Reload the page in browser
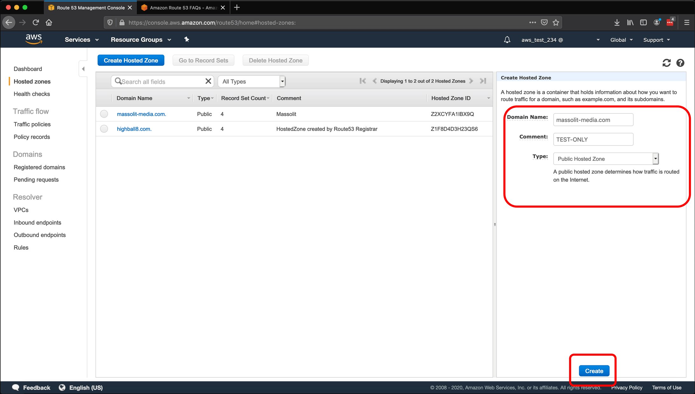695x394 pixels. (36, 23)
